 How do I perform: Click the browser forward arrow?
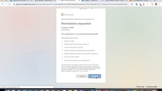tap(6, 4)
